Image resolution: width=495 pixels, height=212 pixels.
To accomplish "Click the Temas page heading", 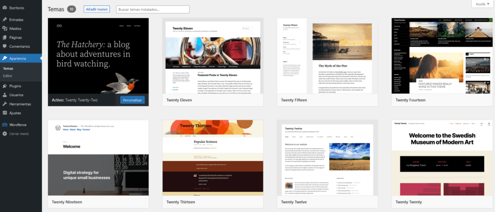I will click(x=56, y=9).
